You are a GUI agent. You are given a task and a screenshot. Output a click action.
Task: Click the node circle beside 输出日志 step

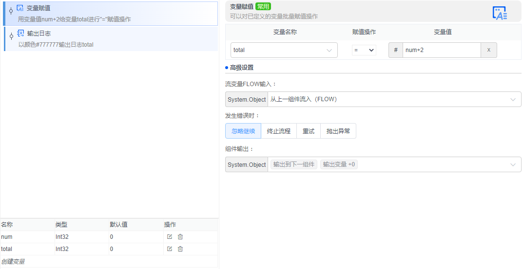pyautogui.click(x=11, y=36)
